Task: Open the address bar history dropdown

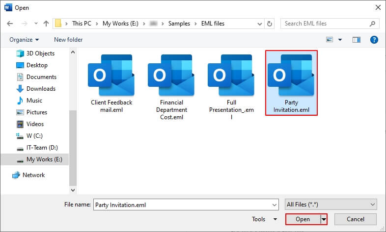Action: 259,24
